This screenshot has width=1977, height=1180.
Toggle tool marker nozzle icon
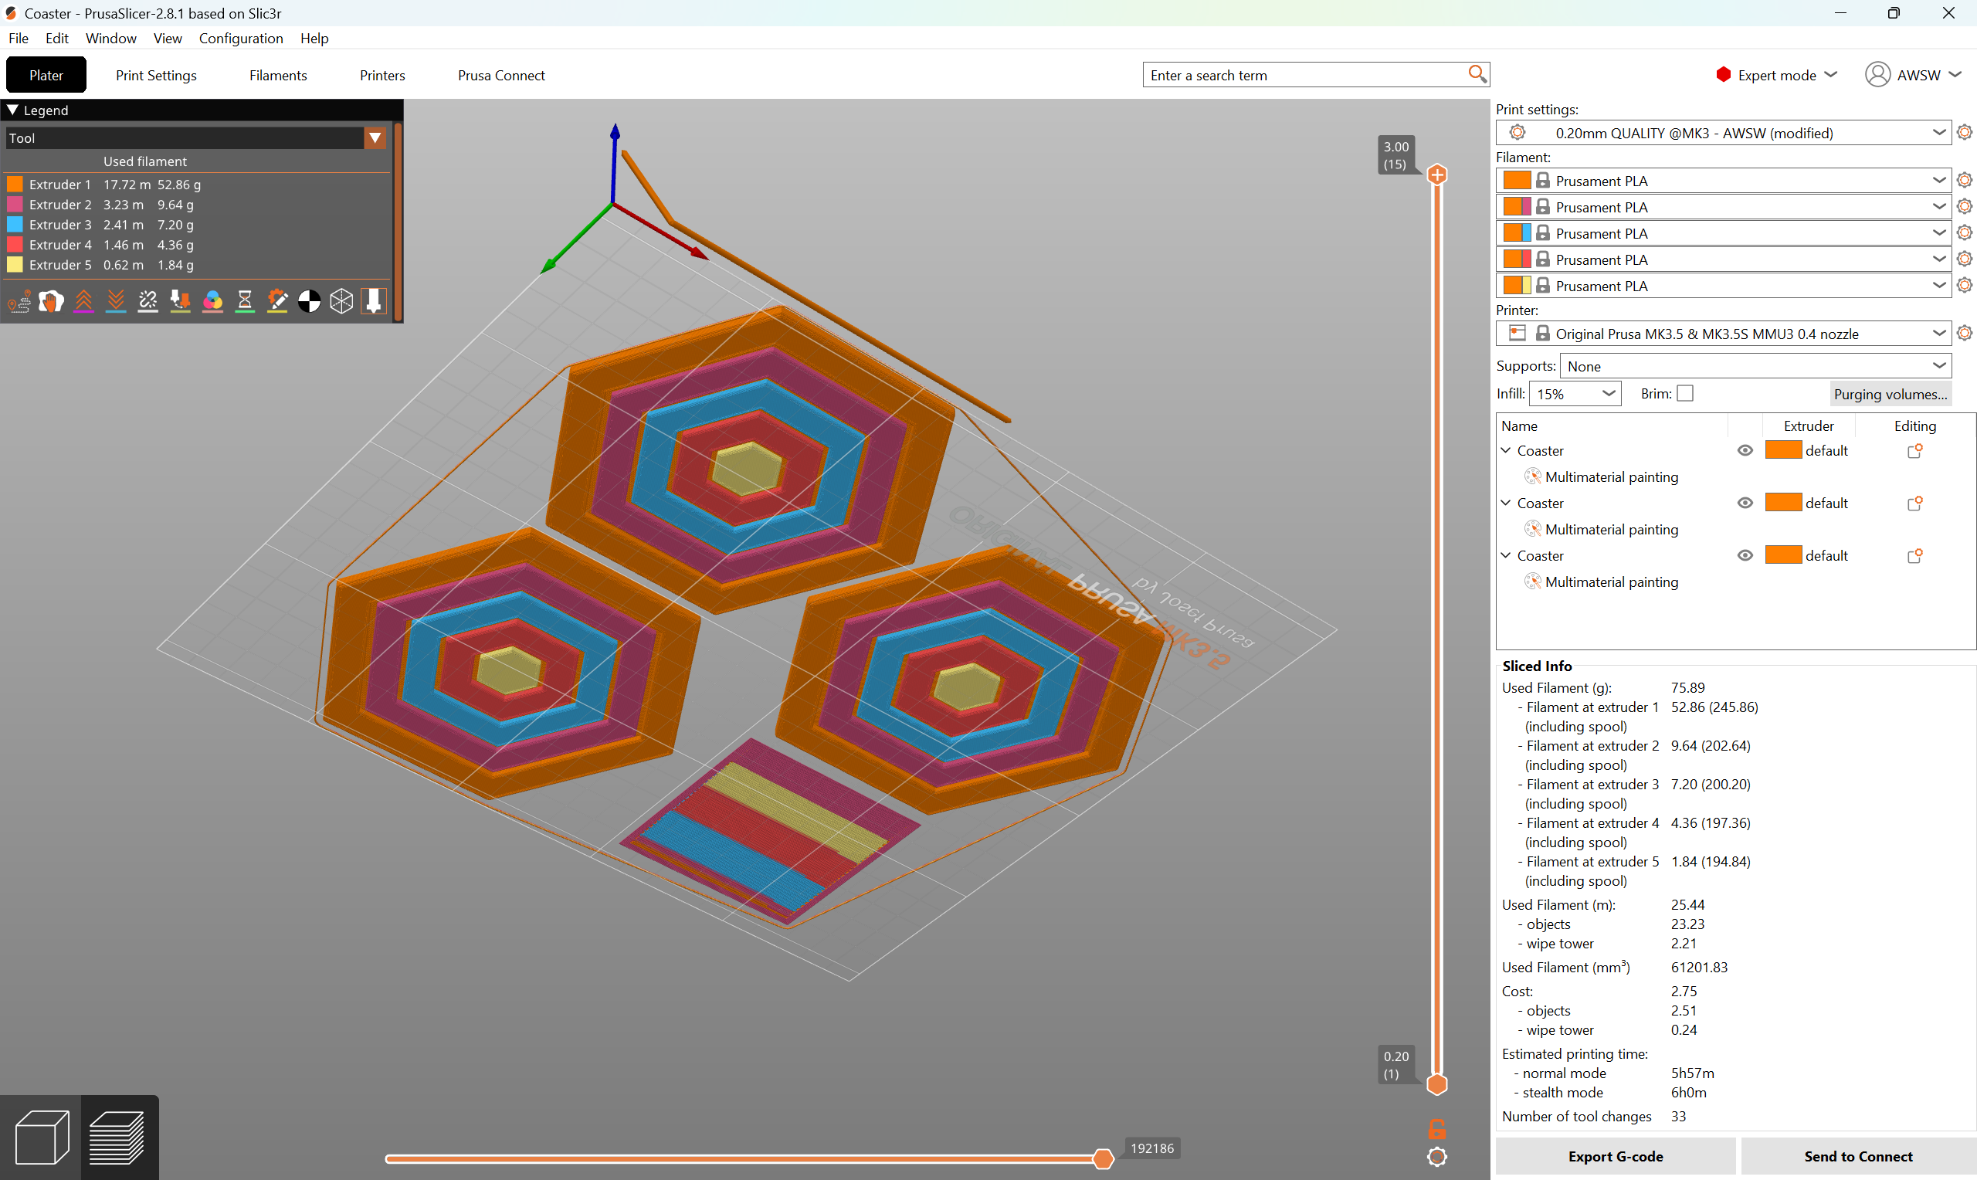[x=374, y=301]
